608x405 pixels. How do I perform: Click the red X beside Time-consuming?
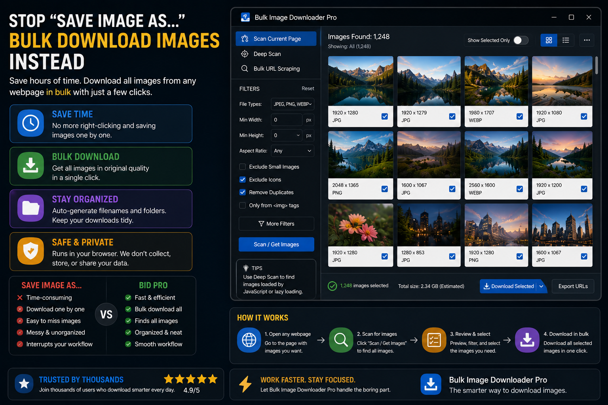[20, 297]
